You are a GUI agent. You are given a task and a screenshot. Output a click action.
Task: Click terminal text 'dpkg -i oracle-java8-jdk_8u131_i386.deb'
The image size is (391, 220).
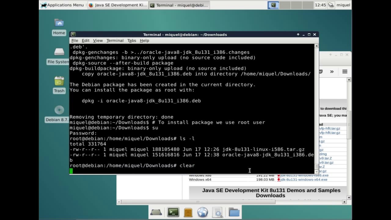coord(141,101)
